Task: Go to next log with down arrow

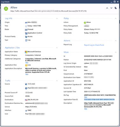Action: coord(111,8)
